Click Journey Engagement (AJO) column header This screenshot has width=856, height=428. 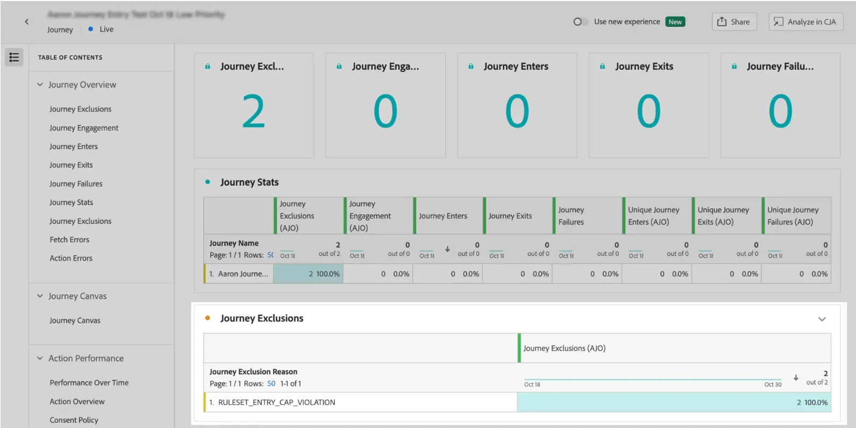[379, 216]
